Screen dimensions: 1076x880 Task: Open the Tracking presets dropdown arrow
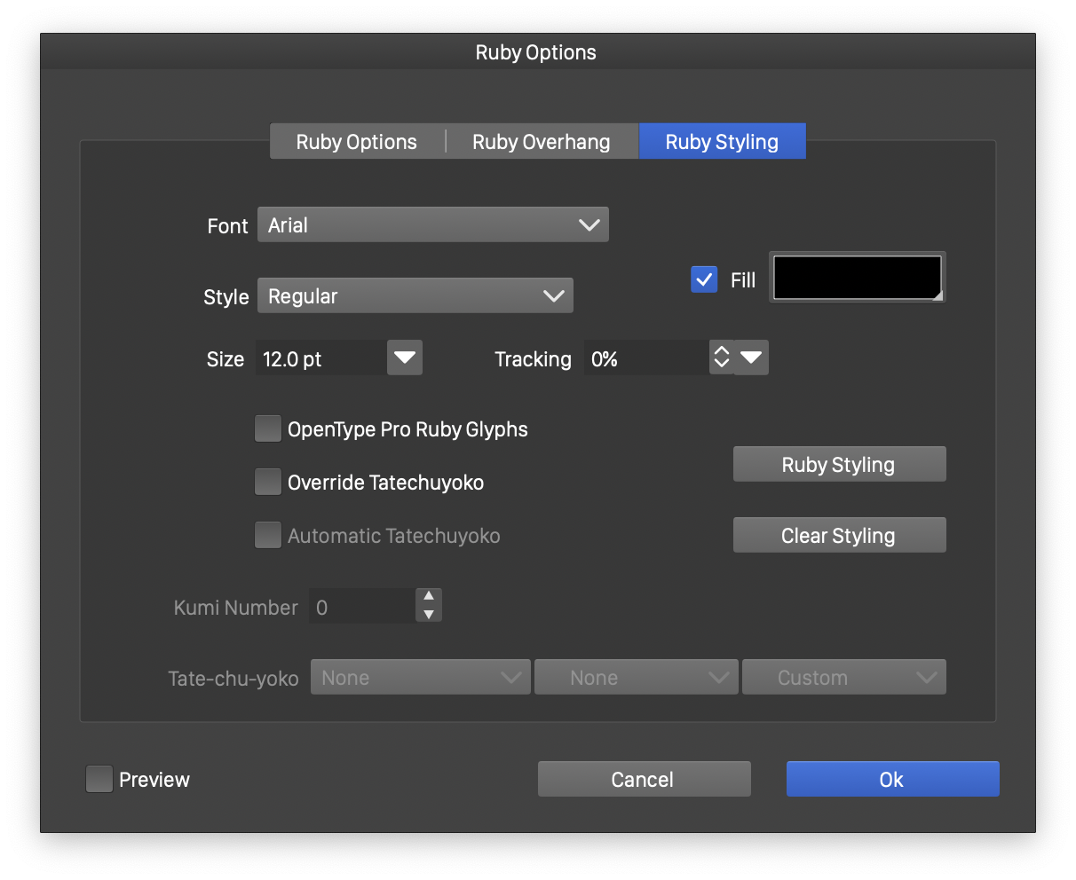click(752, 358)
